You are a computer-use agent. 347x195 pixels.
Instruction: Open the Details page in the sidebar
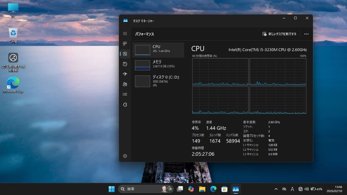pos(125,94)
